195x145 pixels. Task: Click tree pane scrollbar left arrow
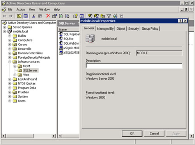(x=4, y=136)
